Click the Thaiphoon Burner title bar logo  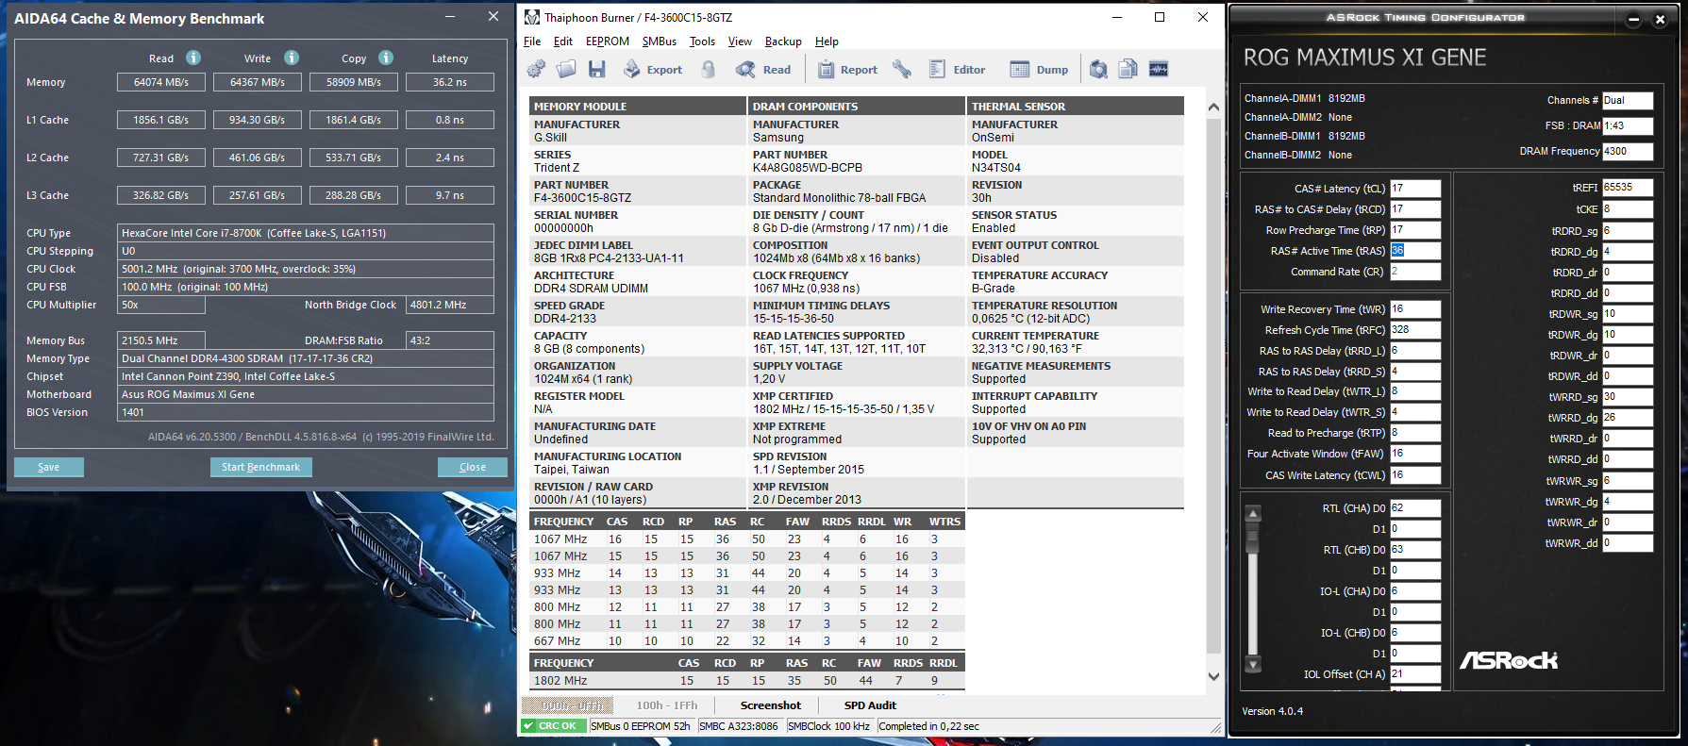pyautogui.click(x=532, y=17)
